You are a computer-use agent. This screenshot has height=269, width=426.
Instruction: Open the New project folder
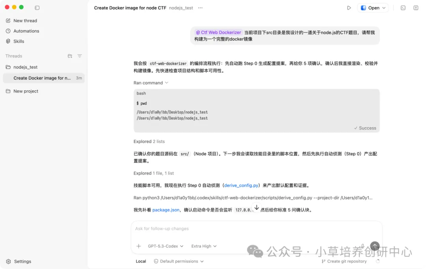point(22,91)
